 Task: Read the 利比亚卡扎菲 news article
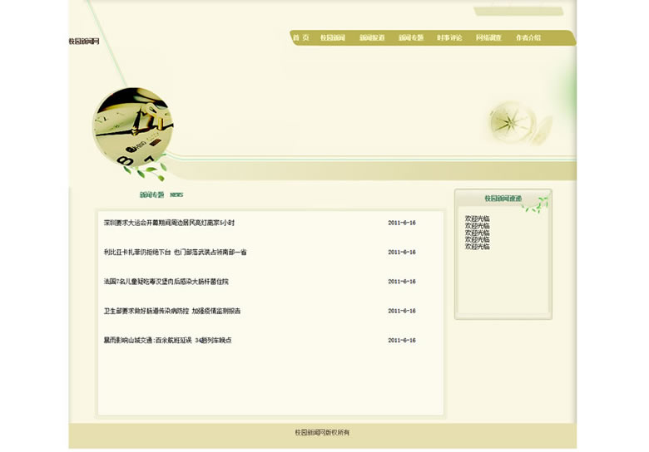click(175, 252)
